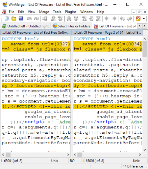Click vertical scrollbar up arrow
Viewport: 148px width, 169px height.
pyautogui.click(x=145, y=39)
